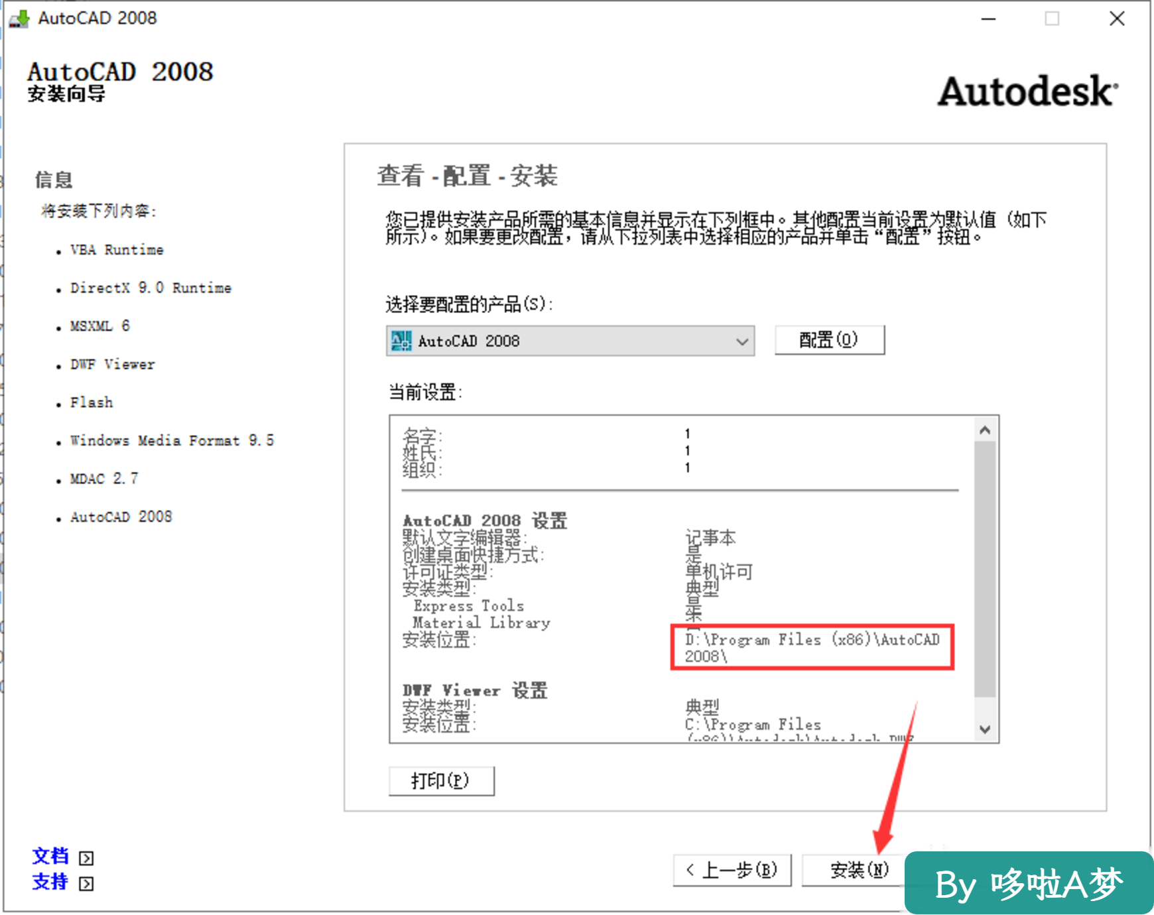
Task: Open the 支持 support link
Action: tap(50, 882)
